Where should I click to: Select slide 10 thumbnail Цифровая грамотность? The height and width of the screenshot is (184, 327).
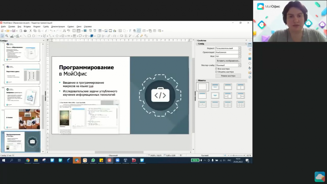(x=22, y=97)
